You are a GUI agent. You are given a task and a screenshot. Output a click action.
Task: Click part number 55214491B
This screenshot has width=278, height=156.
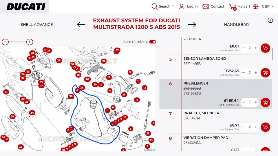pyautogui.click(x=192, y=64)
